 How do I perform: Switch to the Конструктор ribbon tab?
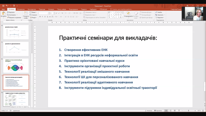point(32,9)
